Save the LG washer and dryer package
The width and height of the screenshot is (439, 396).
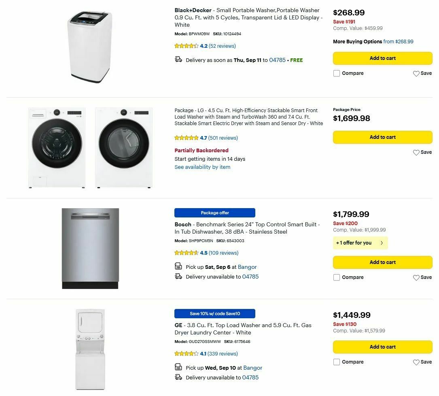[422, 153]
